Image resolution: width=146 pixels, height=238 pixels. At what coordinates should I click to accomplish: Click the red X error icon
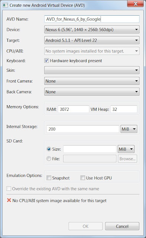pos(9,200)
